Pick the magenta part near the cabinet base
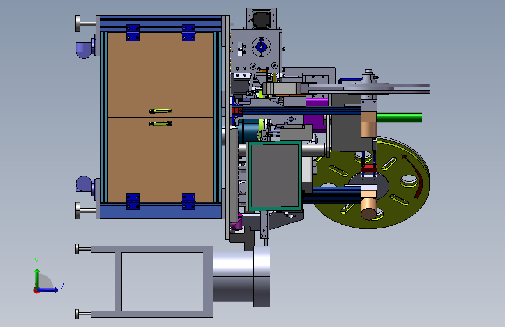The height and width of the screenshot is (327, 505). [239, 222]
